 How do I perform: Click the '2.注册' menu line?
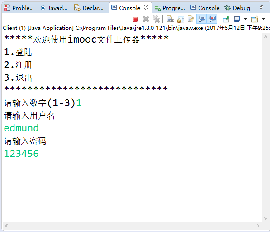point(18,65)
